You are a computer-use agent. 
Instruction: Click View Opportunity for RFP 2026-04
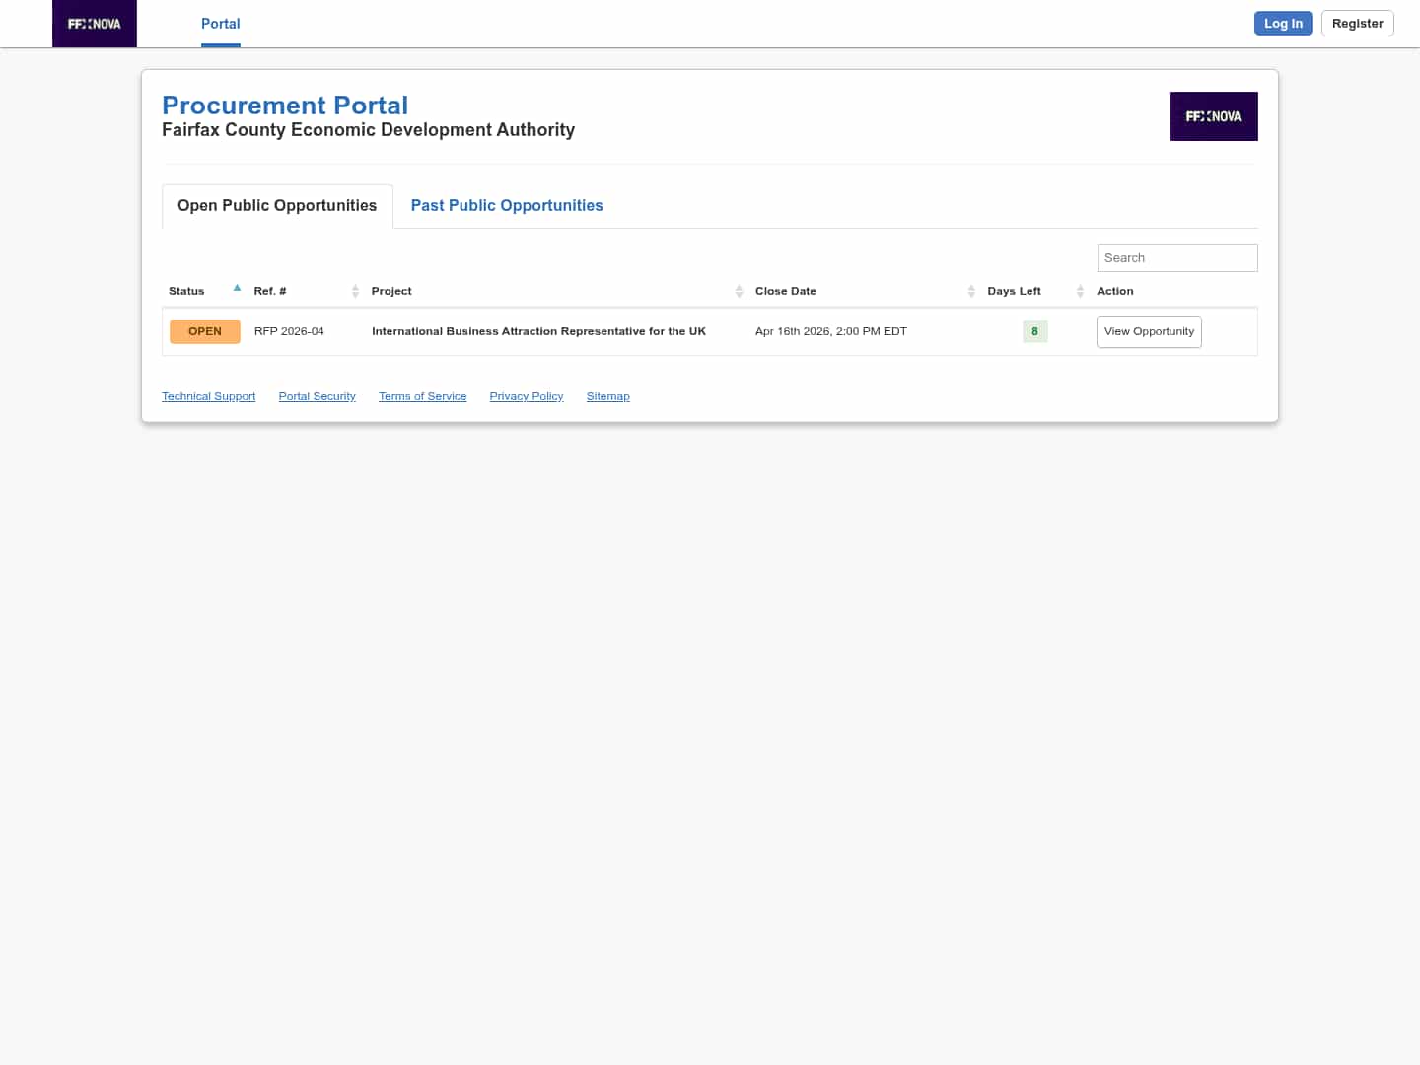click(1149, 331)
